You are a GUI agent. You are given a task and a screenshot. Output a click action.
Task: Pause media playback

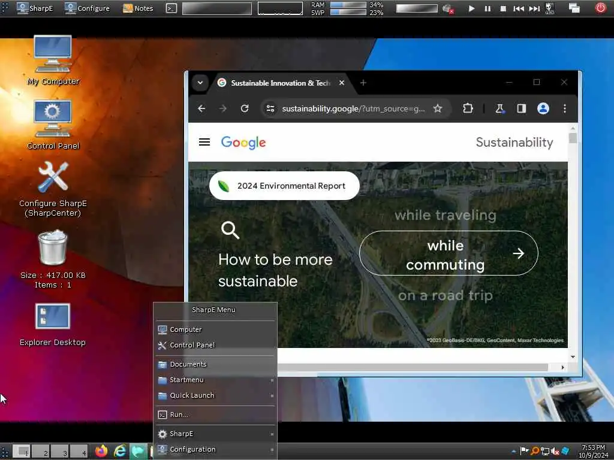click(x=487, y=8)
